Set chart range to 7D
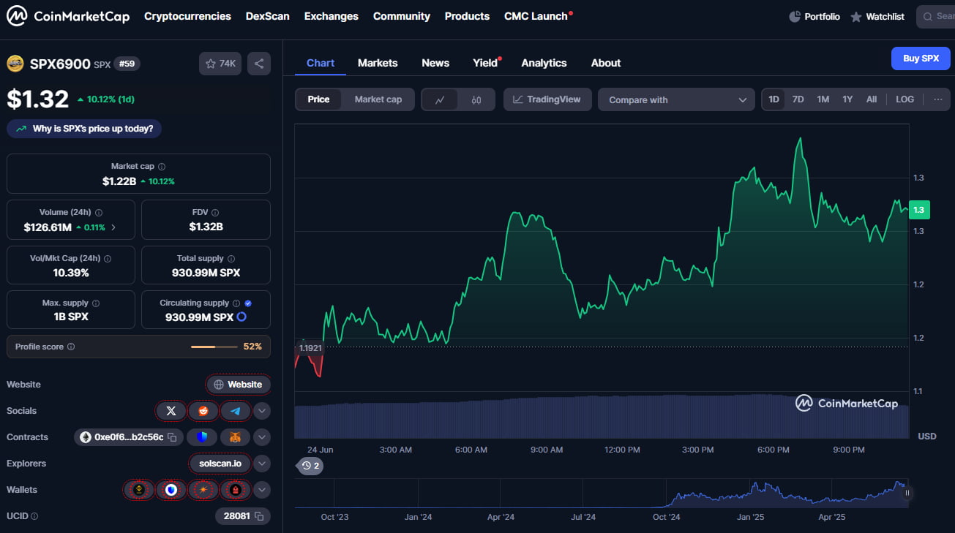This screenshot has height=533, width=955. (798, 99)
